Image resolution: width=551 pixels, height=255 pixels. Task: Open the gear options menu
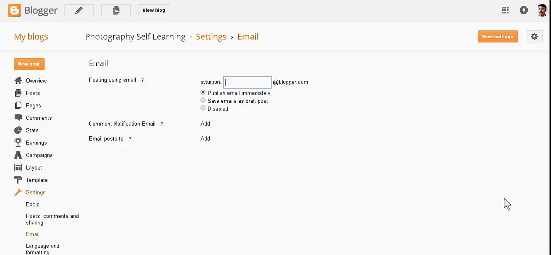(534, 36)
